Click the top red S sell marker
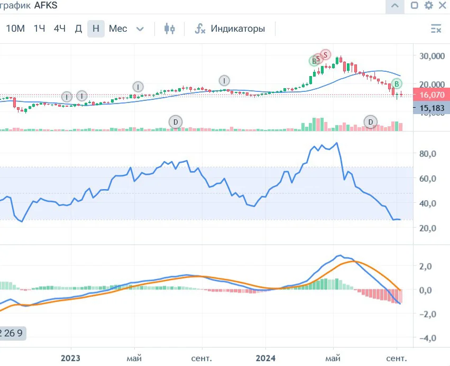Viewport: 450px width, 366px height. 325,54
